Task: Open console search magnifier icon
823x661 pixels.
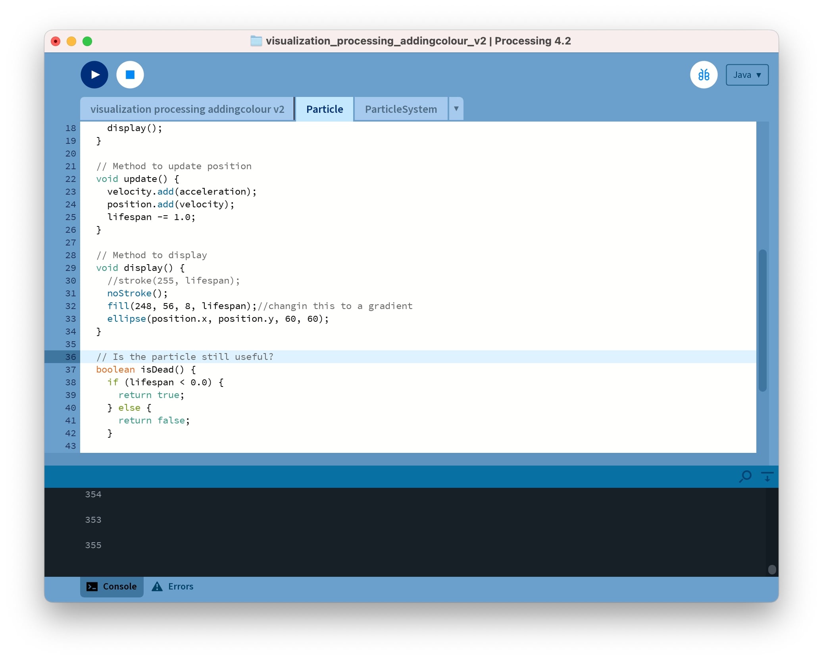Action: point(746,476)
